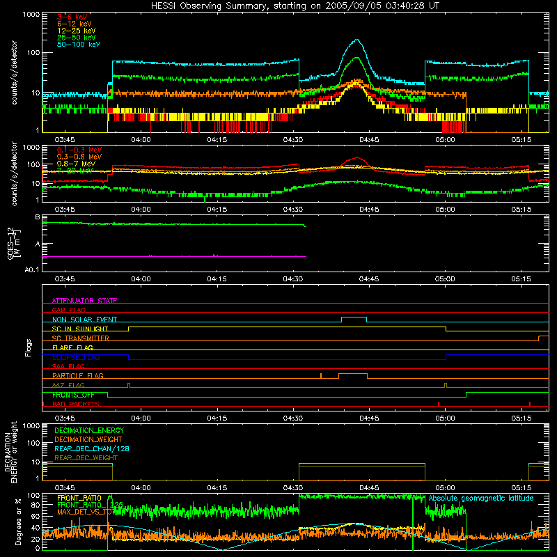Screen dimensions: 557x557
Task: Select the ECLIPSE_FLAG label
Action: tap(76, 357)
